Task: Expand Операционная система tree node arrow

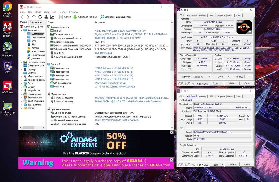Action: coord(21,66)
